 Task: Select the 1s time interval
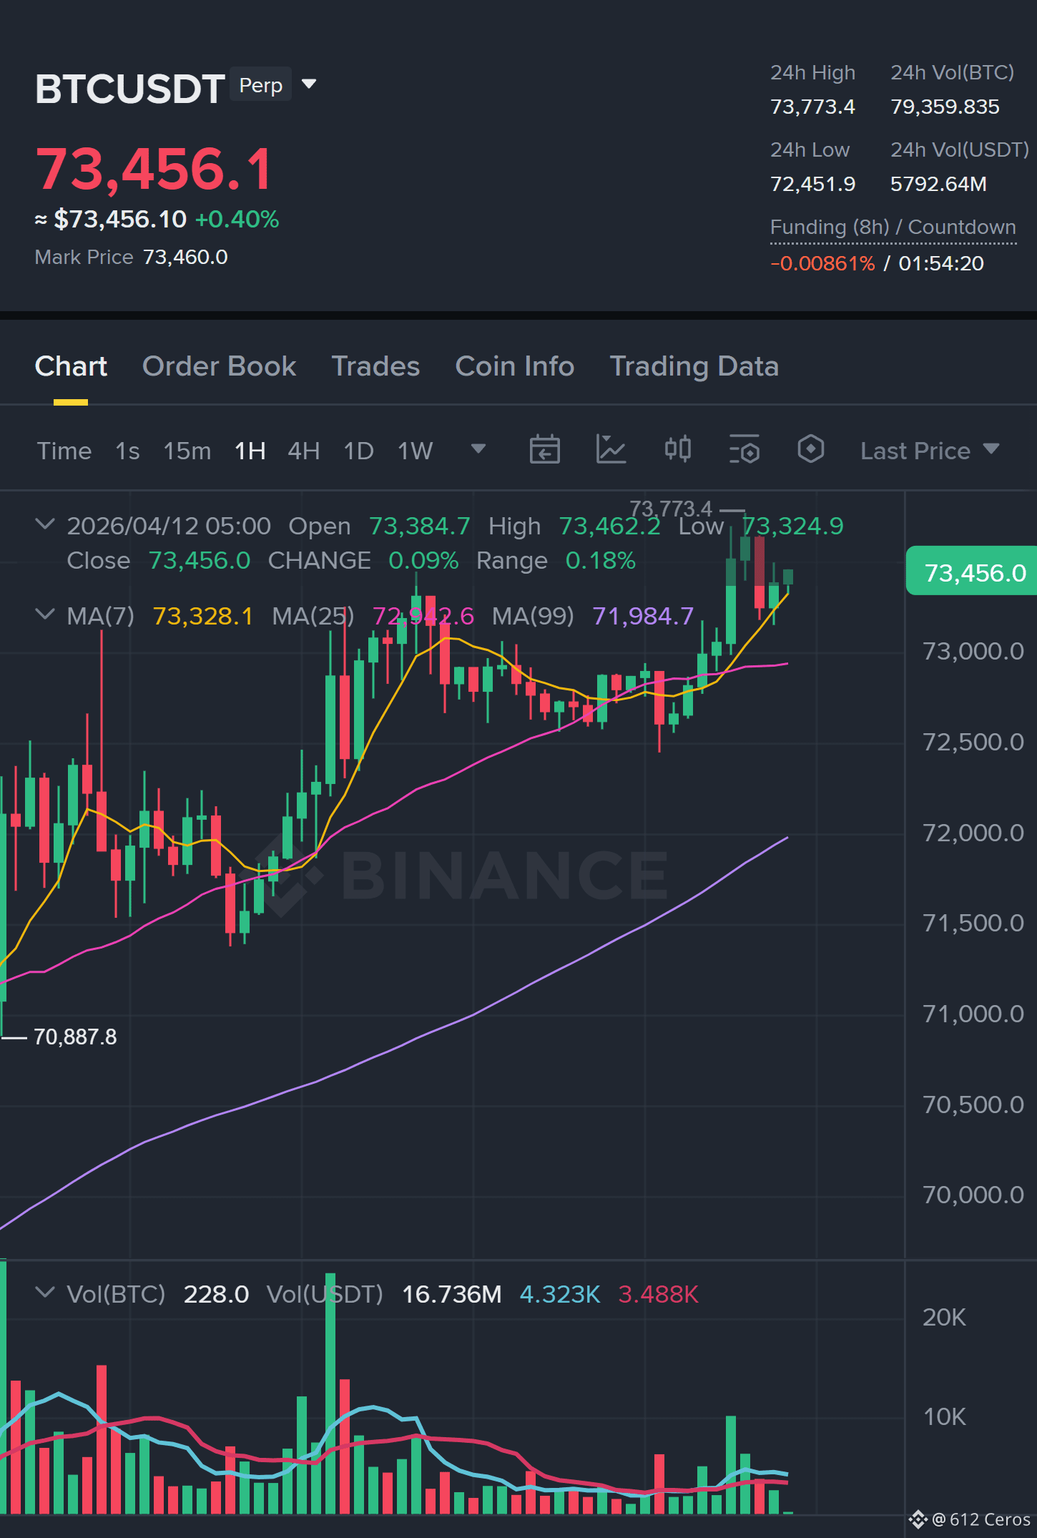(x=127, y=451)
